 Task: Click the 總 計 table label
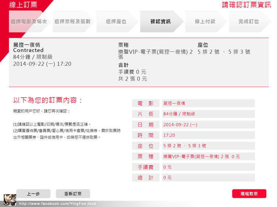146,178
